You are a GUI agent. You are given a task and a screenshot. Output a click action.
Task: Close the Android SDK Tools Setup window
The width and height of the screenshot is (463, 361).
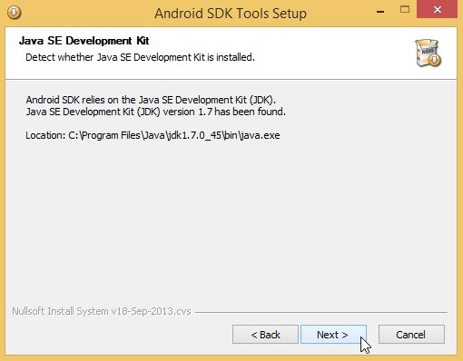point(437,9)
